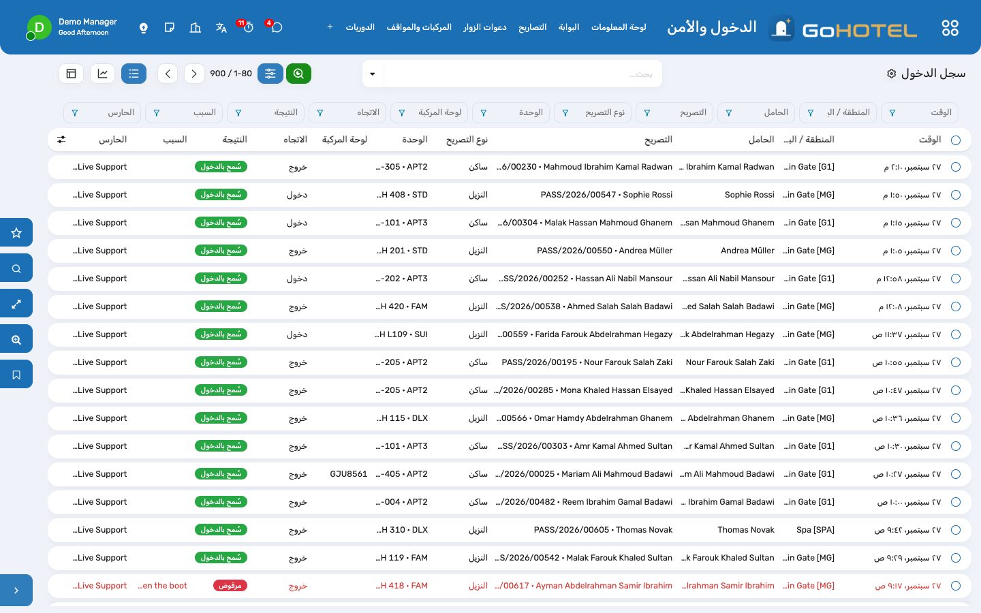Open the نوع التصريح column filter
Screen dimensions: 981x613
[565, 113]
